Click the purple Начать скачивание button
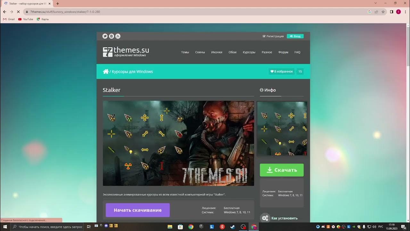The height and width of the screenshot is (231, 410). [138, 210]
